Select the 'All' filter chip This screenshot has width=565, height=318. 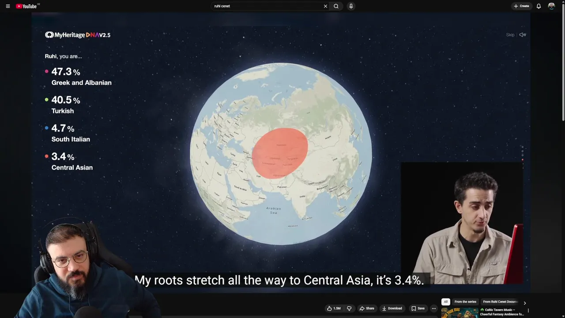[x=446, y=302]
